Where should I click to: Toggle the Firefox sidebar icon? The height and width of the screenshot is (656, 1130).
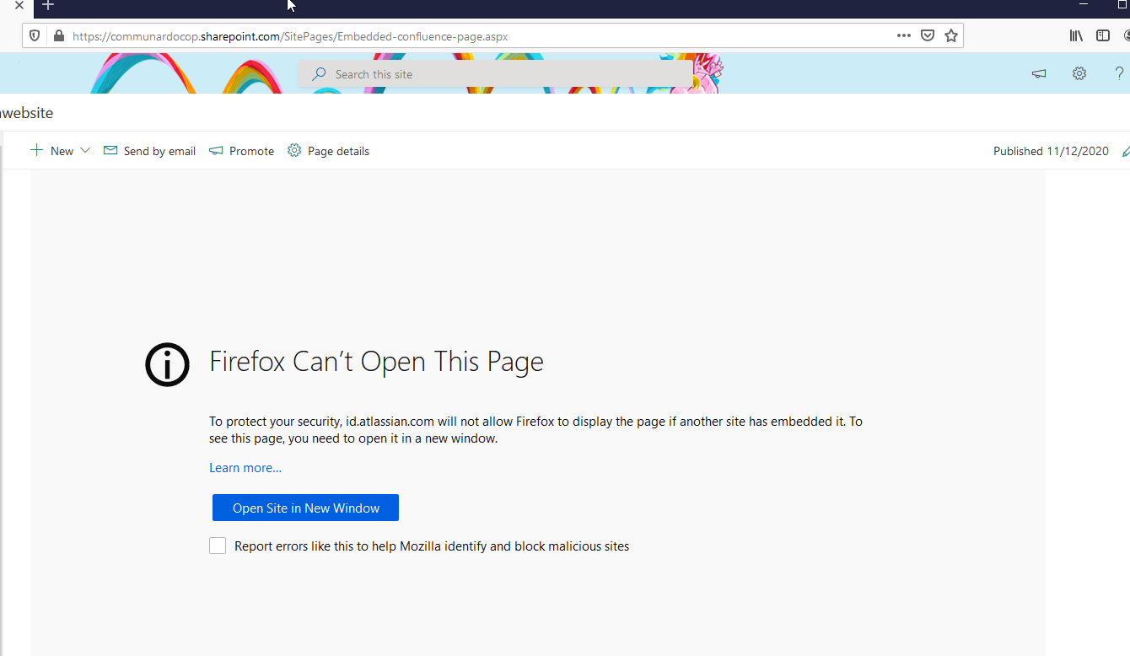[x=1102, y=36]
